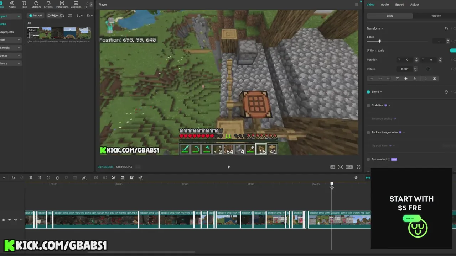
Task: Click the Rotate dial knob
Action: click(429, 69)
